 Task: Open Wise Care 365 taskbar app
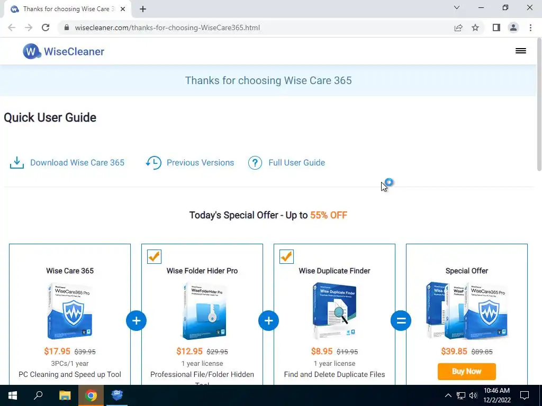pyautogui.click(x=117, y=395)
